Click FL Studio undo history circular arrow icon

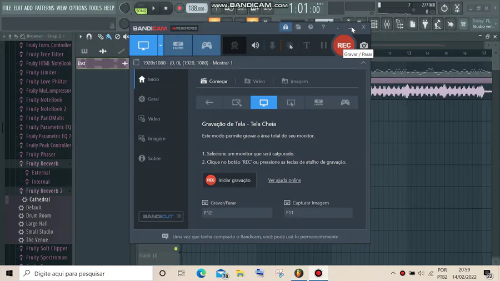444,8
